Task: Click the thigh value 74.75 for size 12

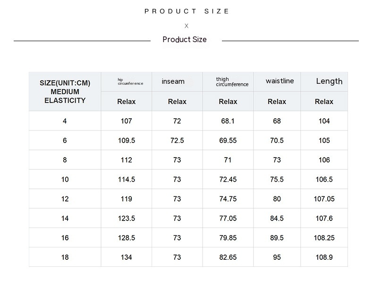Action: point(228,199)
